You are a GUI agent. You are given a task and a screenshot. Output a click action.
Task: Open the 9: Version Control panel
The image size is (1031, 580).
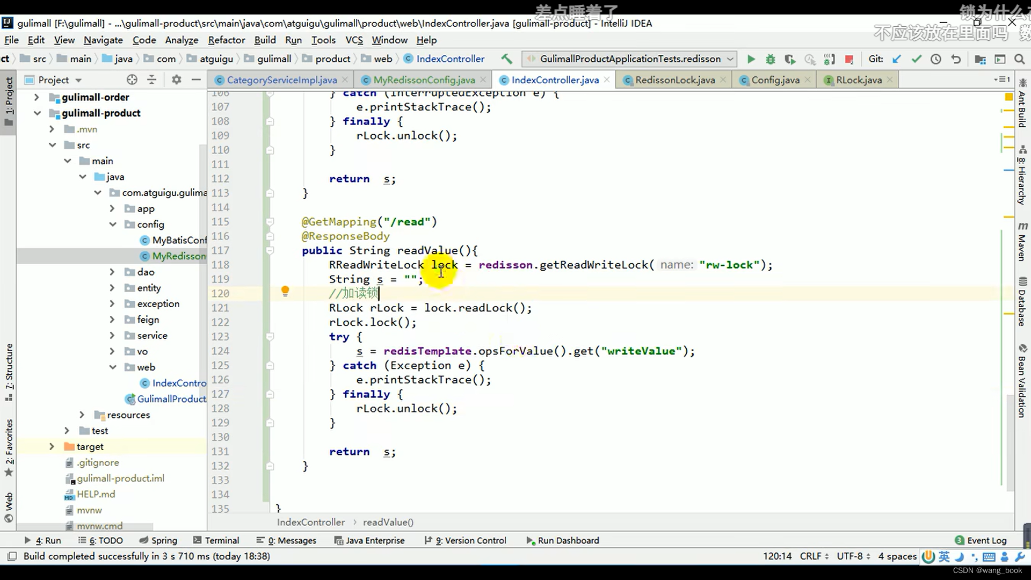465,540
